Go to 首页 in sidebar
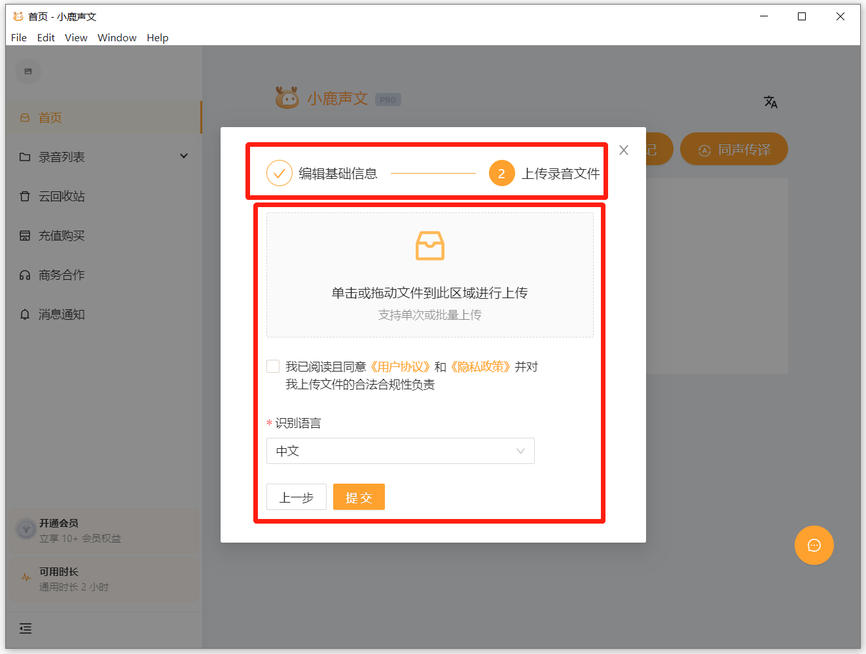866x654 pixels. tap(103, 118)
